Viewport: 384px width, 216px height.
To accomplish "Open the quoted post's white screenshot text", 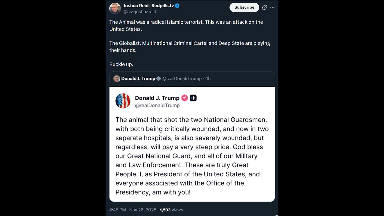I will coord(191,156).
